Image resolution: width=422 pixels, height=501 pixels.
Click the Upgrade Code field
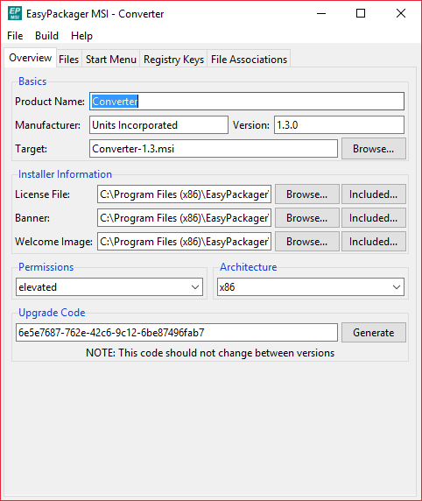pos(177,332)
